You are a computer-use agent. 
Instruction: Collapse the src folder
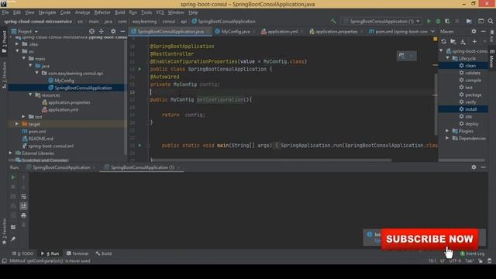coord(17,51)
